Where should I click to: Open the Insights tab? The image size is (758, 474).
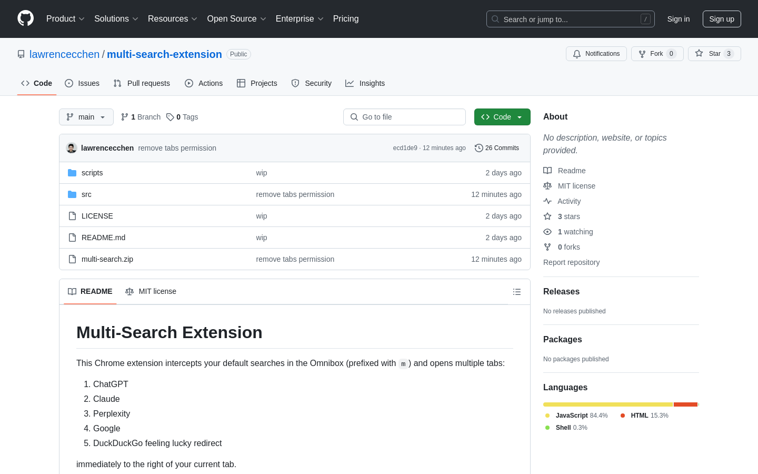[365, 83]
